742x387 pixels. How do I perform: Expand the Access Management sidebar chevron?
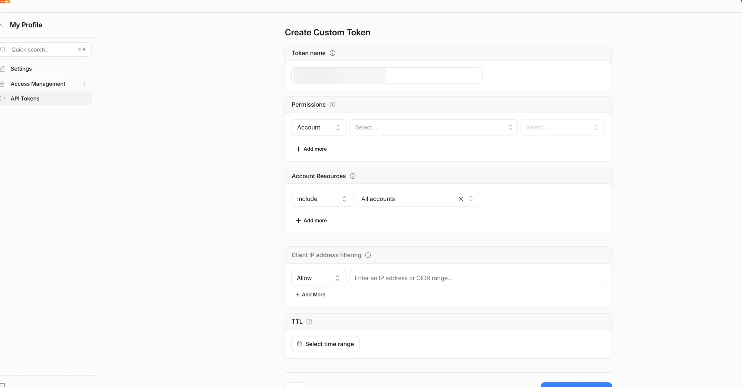(85, 84)
